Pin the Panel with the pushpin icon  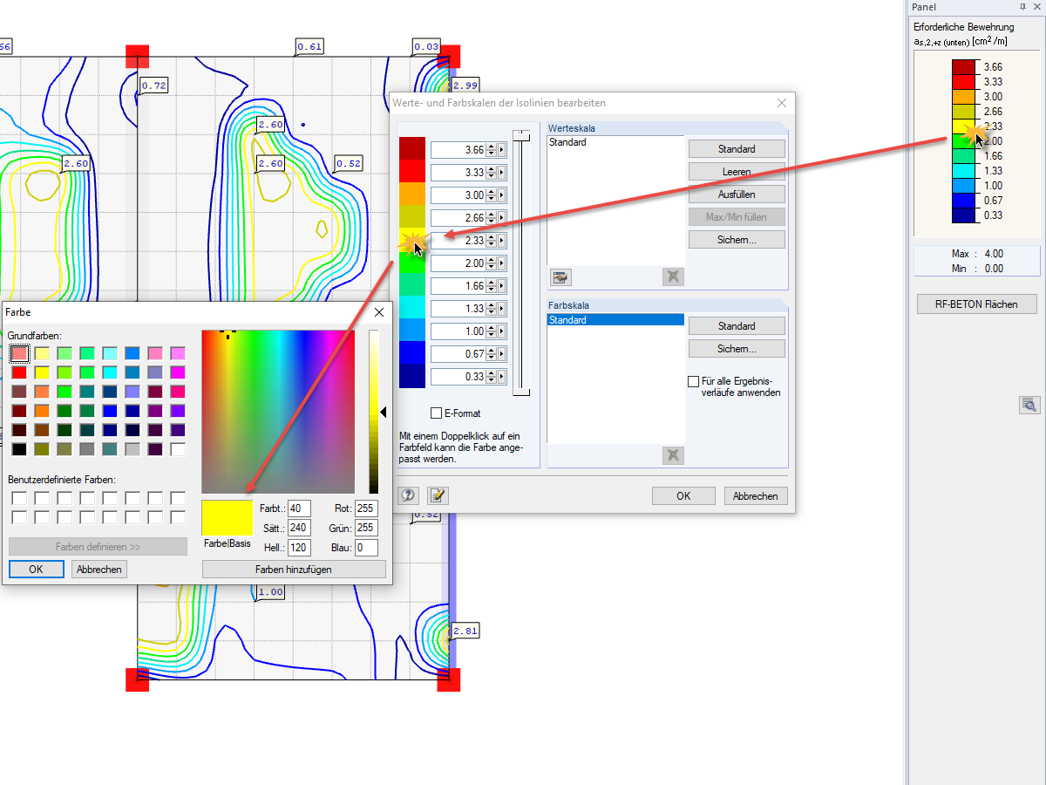(1022, 7)
